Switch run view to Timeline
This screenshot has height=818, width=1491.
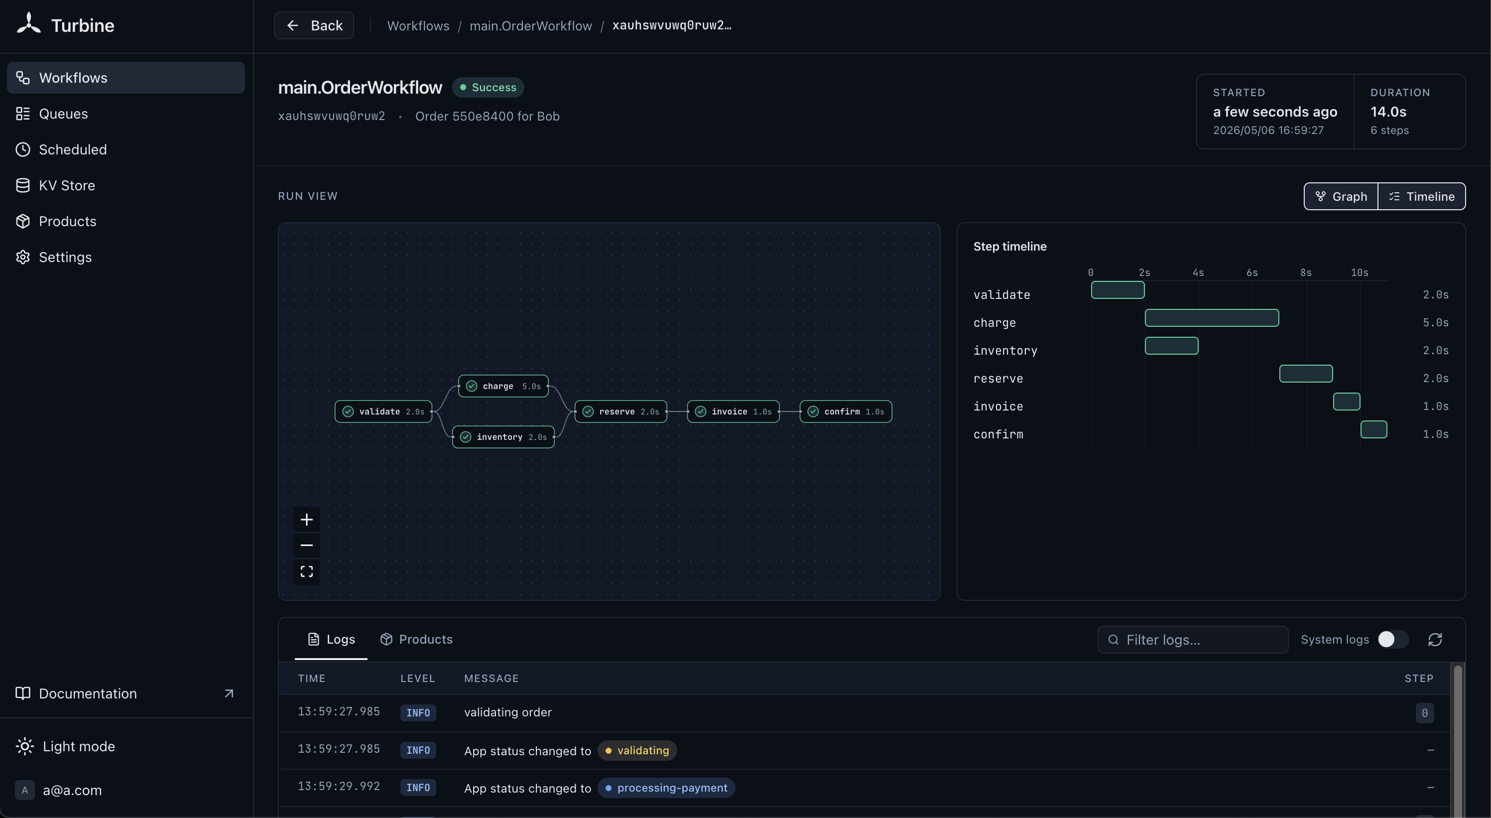[1422, 196]
